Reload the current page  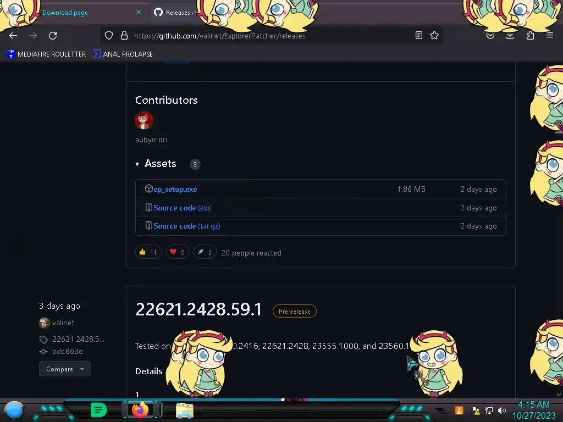pyautogui.click(x=53, y=36)
